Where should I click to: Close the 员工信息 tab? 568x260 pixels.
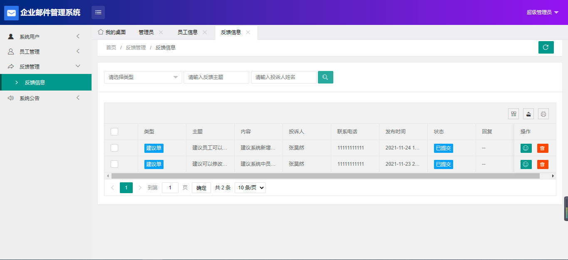(205, 32)
